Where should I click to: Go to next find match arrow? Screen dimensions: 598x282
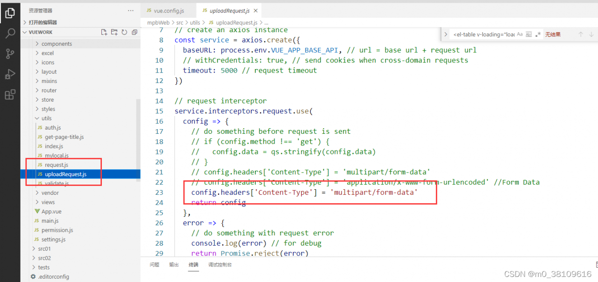pos(591,34)
